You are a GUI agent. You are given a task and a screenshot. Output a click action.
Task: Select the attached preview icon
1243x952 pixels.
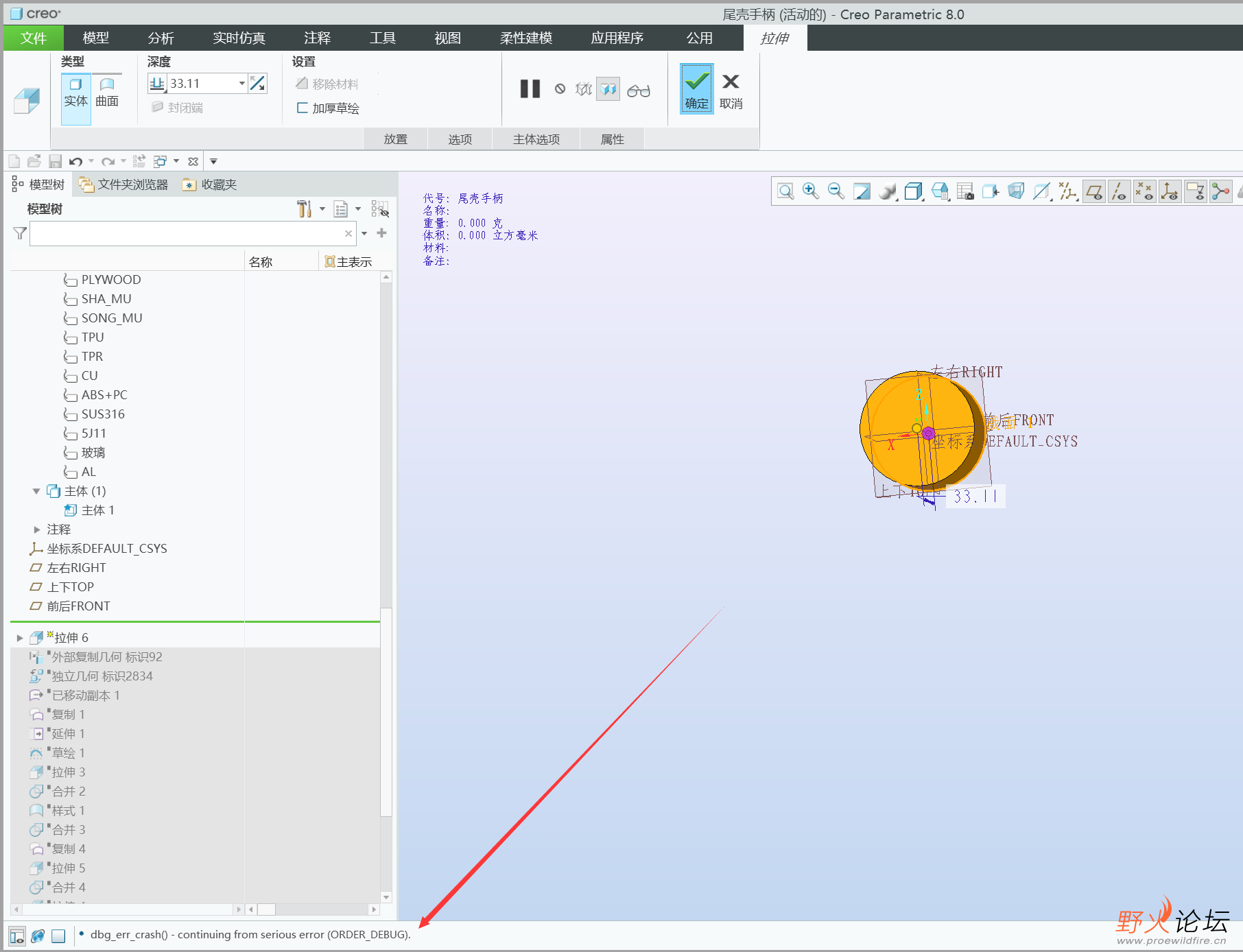coord(608,89)
